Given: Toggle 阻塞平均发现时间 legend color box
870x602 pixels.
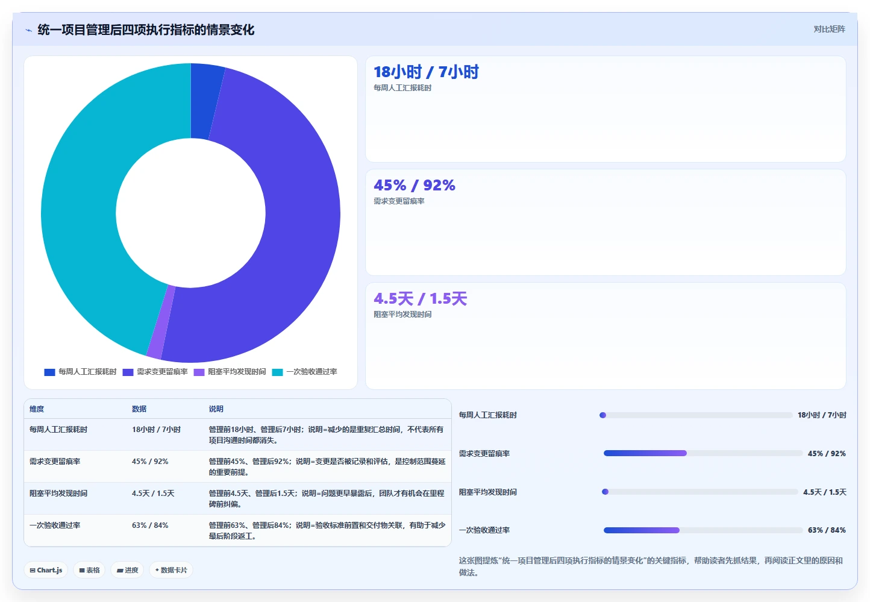Looking at the screenshot, I should (x=199, y=372).
